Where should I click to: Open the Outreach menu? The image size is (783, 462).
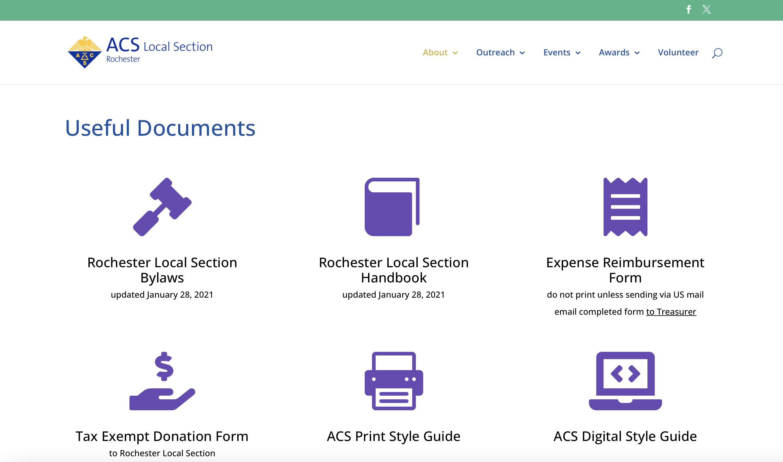(x=495, y=52)
